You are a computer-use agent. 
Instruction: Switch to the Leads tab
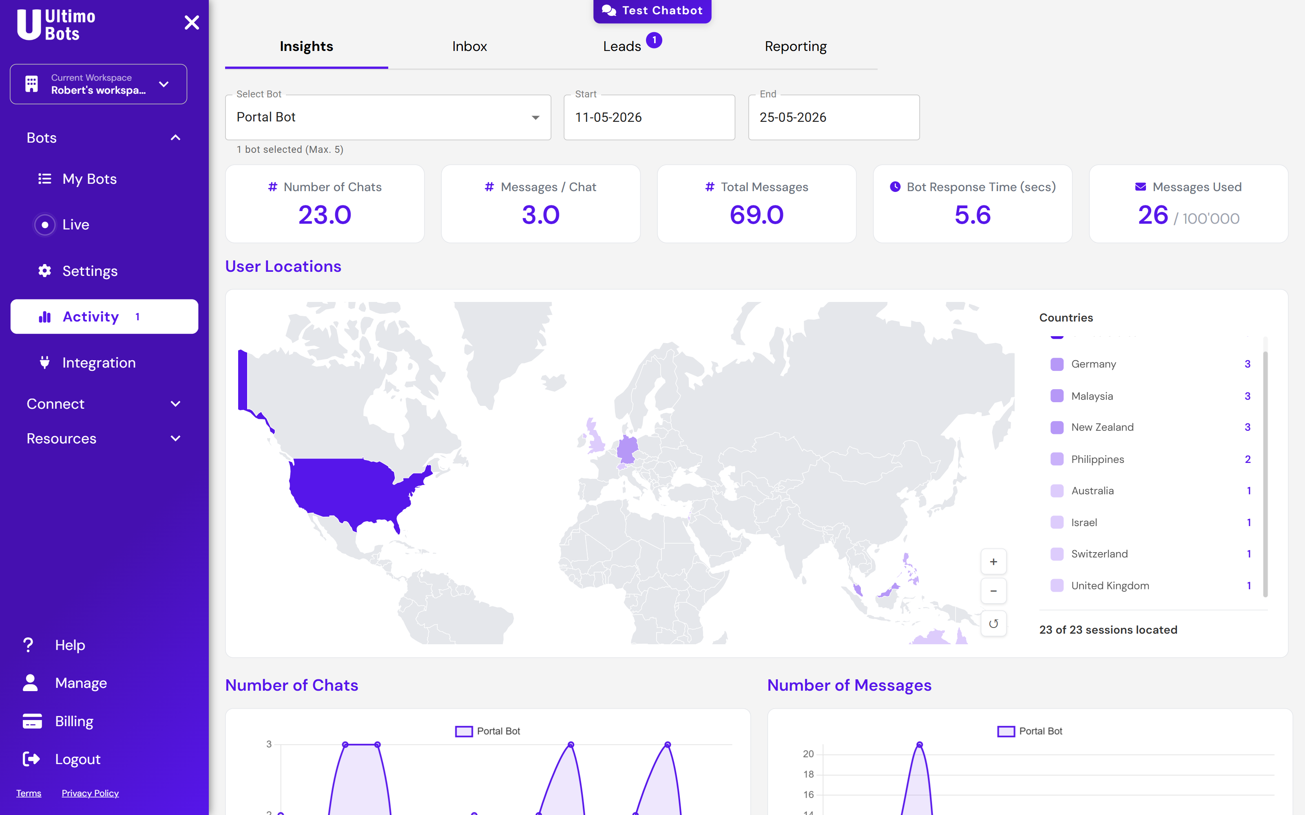point(622,46)
